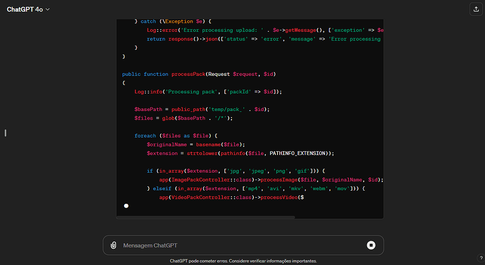Screen dimensions: 485x265
Task: Click the Log::info 'Processing pack' line
Action: tap(208, 91)
